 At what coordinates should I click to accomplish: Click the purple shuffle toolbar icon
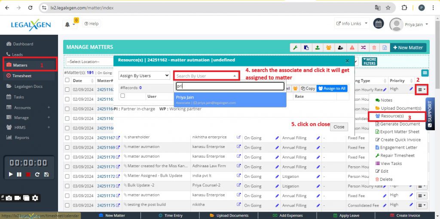click(x=363, y=48)
